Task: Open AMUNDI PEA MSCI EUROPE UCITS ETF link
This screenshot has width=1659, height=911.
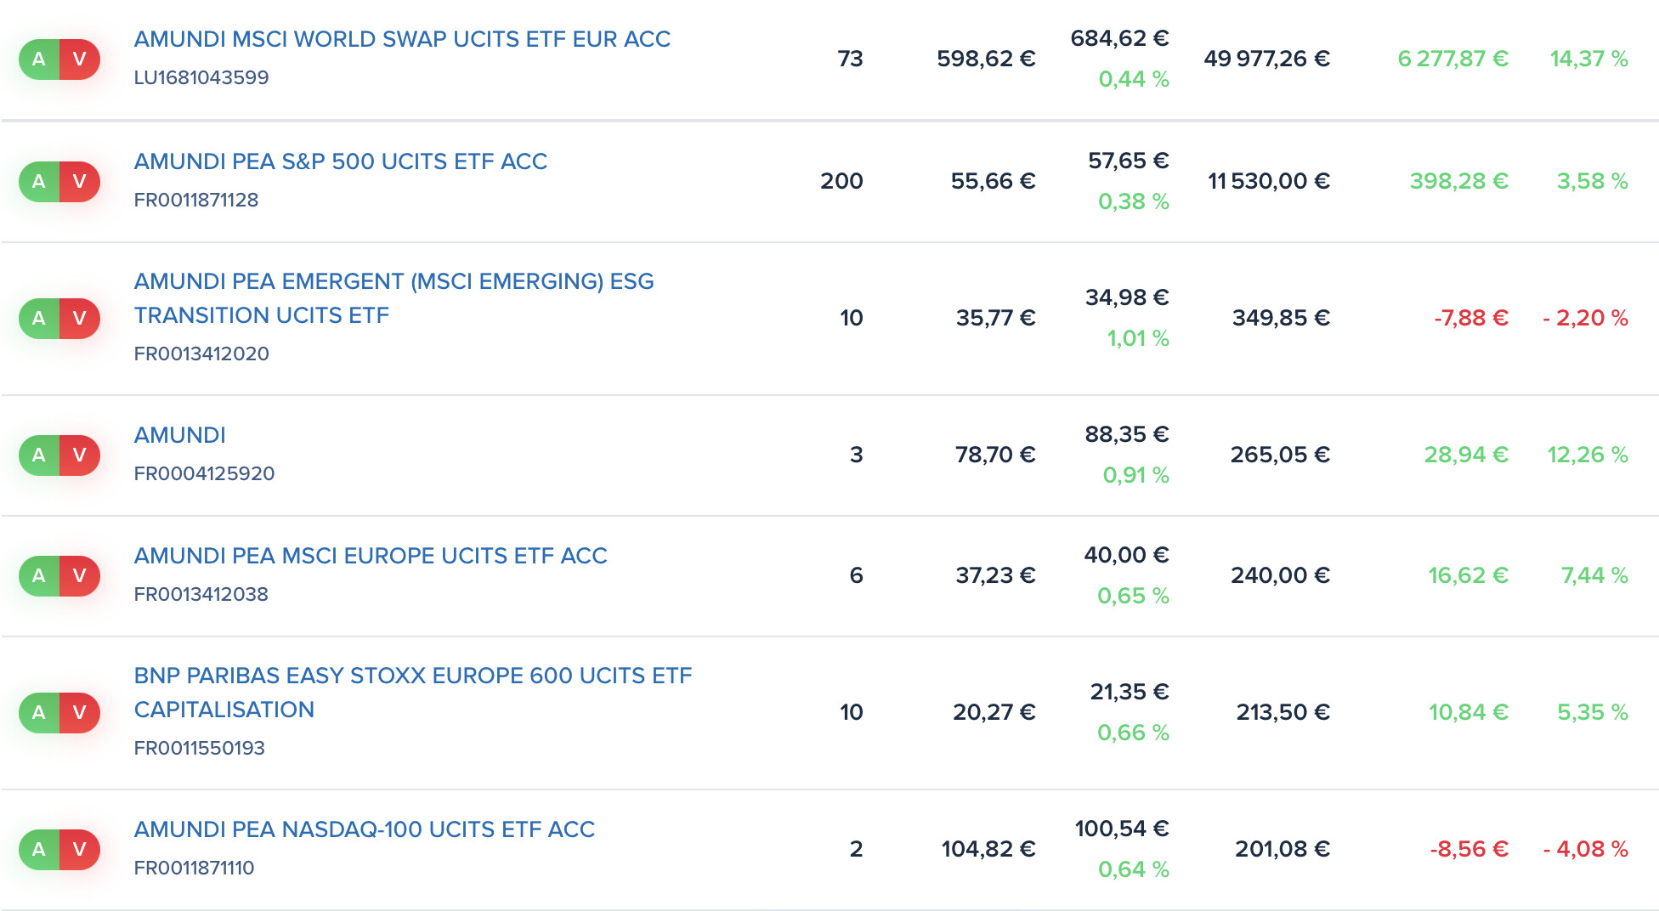Action: (371, 556)
